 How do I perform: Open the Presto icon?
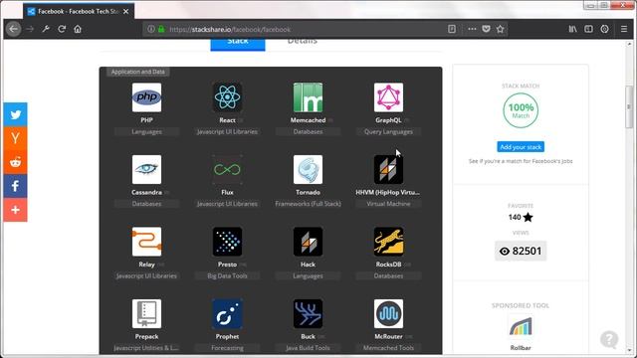click(227, 242)
